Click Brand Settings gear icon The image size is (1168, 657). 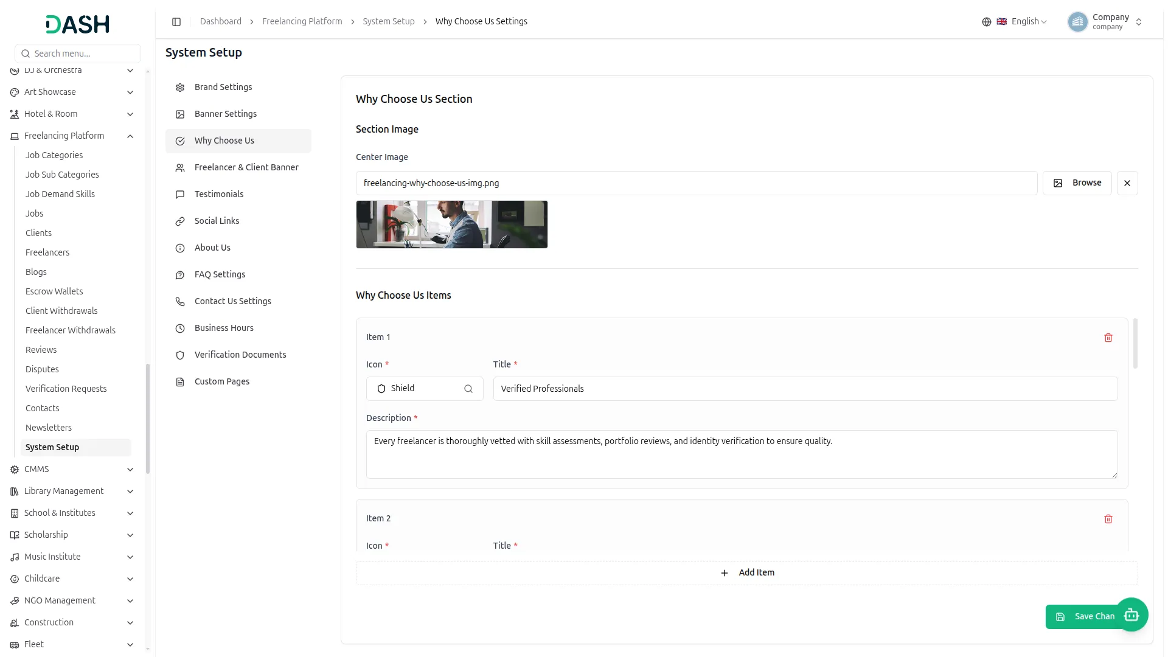180,88
